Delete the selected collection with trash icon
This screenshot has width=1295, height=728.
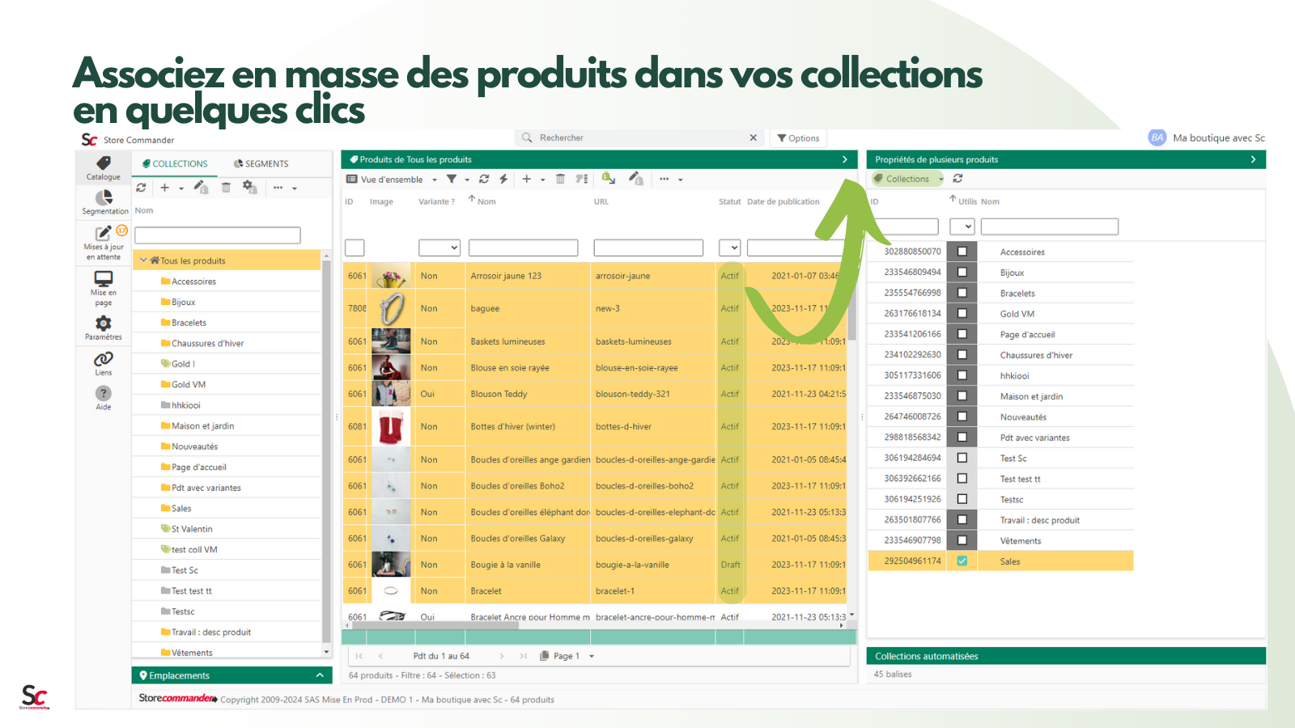[x=226, y=188]
